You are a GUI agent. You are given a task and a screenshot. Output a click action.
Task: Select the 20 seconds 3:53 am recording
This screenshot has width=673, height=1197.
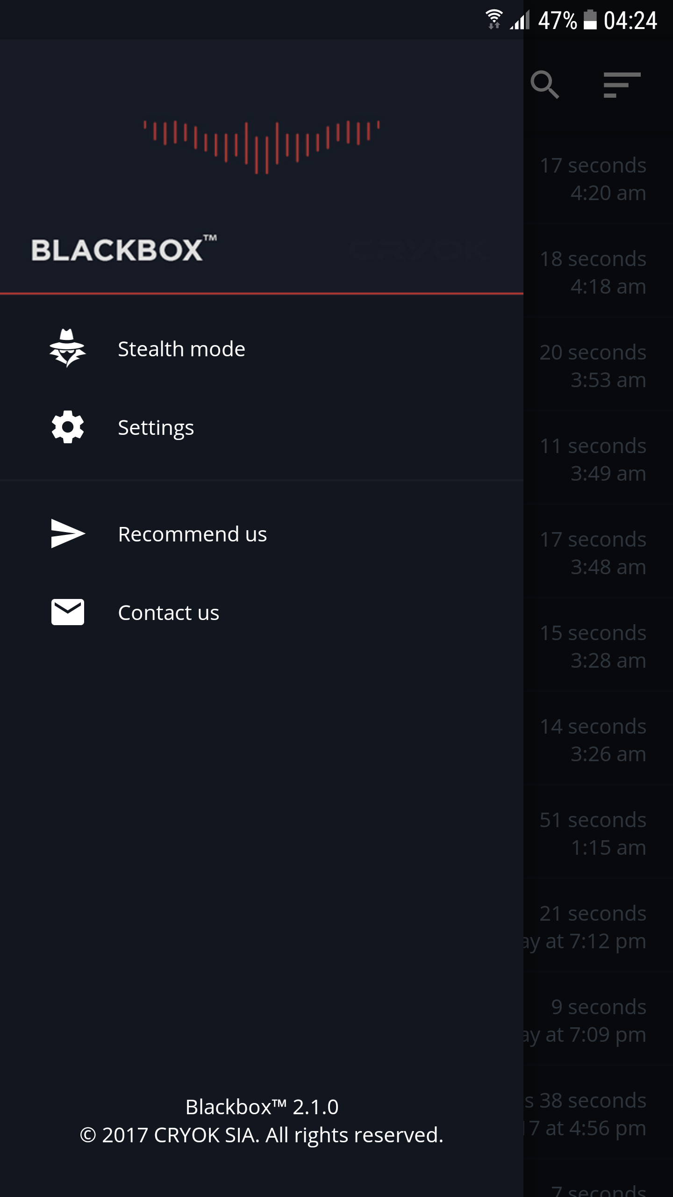[x=598, y=366]
